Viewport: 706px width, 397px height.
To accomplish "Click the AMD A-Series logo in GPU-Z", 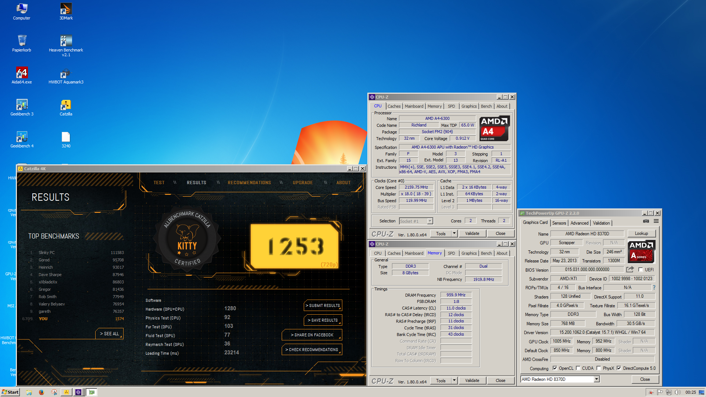I will pyautogui.click(x=642, y=251).
